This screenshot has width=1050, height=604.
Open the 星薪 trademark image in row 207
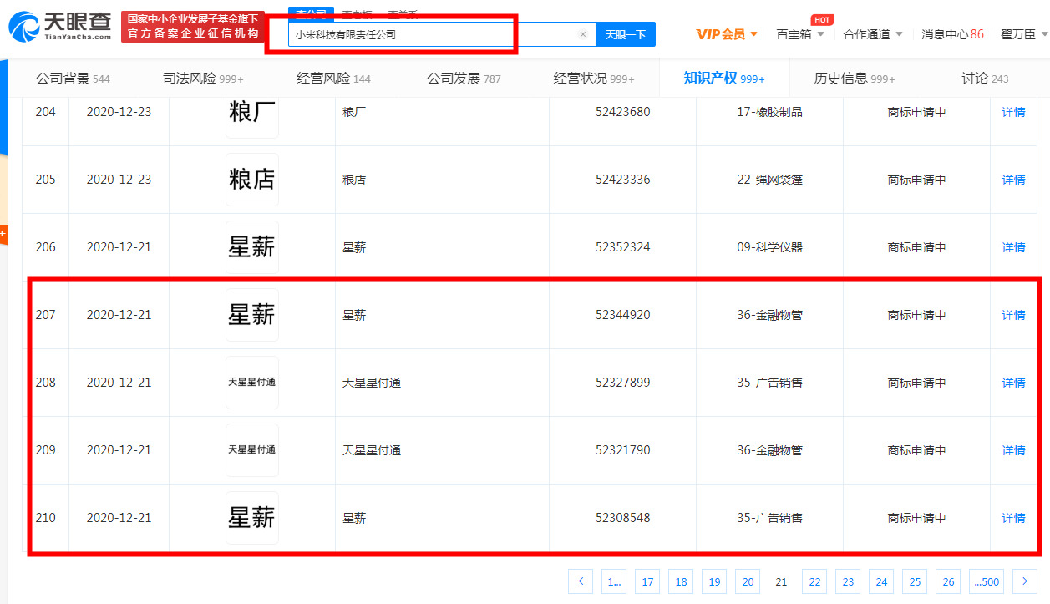252,315
